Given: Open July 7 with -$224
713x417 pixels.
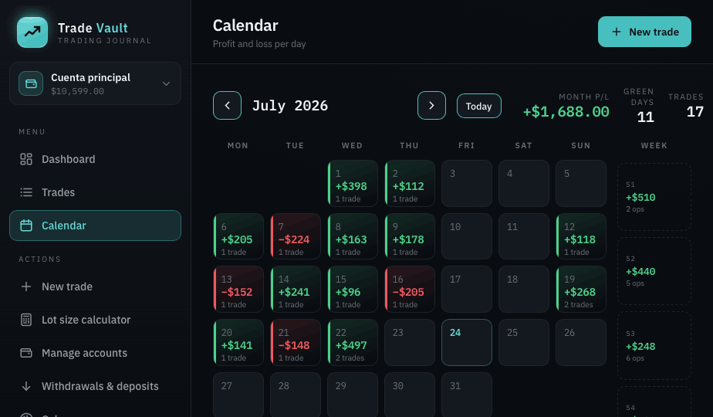Looking at the screenshot, I should (296, 237).
